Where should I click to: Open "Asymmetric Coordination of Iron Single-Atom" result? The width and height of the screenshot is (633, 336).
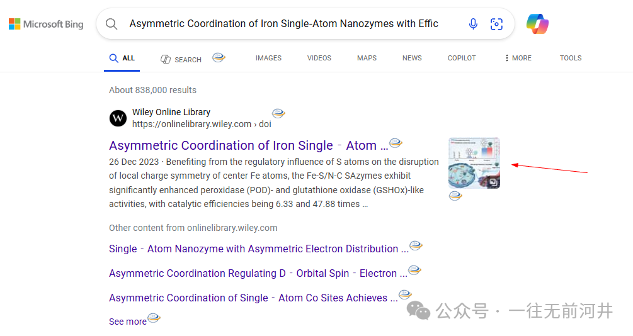pyautogui.click(x=242, y=145)
